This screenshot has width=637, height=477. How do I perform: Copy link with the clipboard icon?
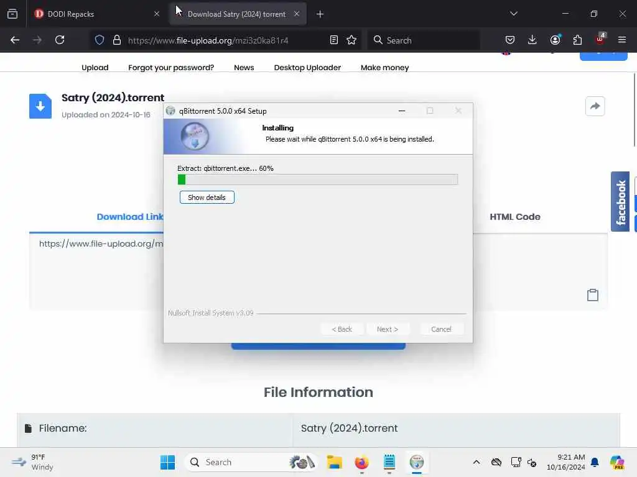pyautogui.click(x=593, y=295)
